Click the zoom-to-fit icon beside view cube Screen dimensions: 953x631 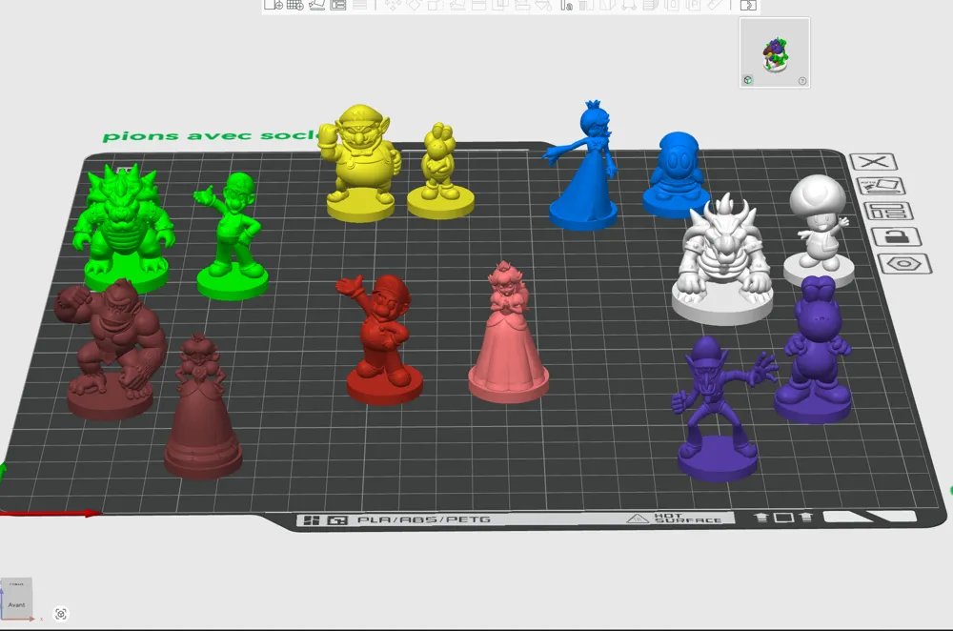(x=61, y=614)
